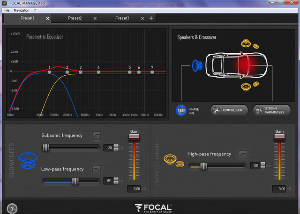Select equalizer band point 6
This screenshot has width=300, height=214.
coord(139,72)
